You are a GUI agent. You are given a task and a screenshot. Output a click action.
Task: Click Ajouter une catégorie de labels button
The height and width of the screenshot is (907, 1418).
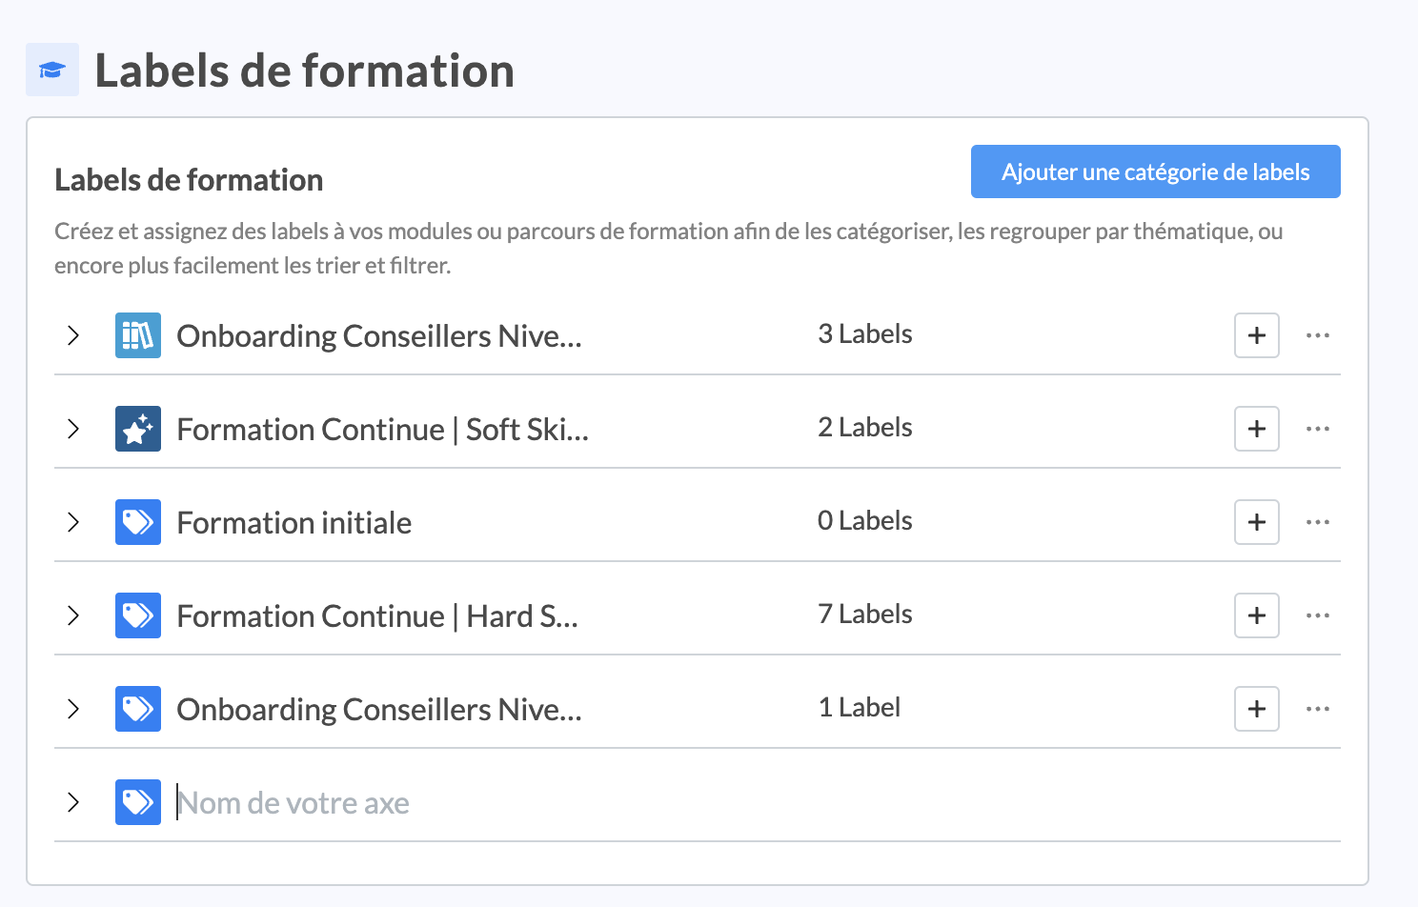1155,171
